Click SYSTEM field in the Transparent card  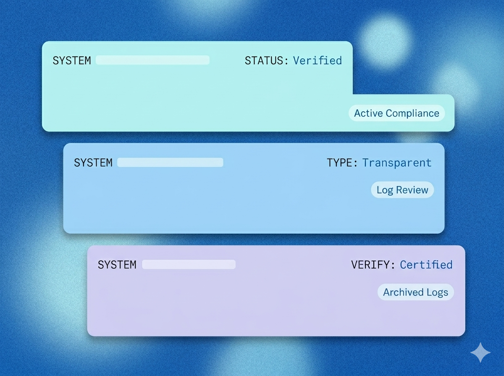[x=170, y=162]
